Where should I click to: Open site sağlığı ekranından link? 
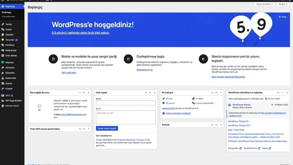point(72,115)
